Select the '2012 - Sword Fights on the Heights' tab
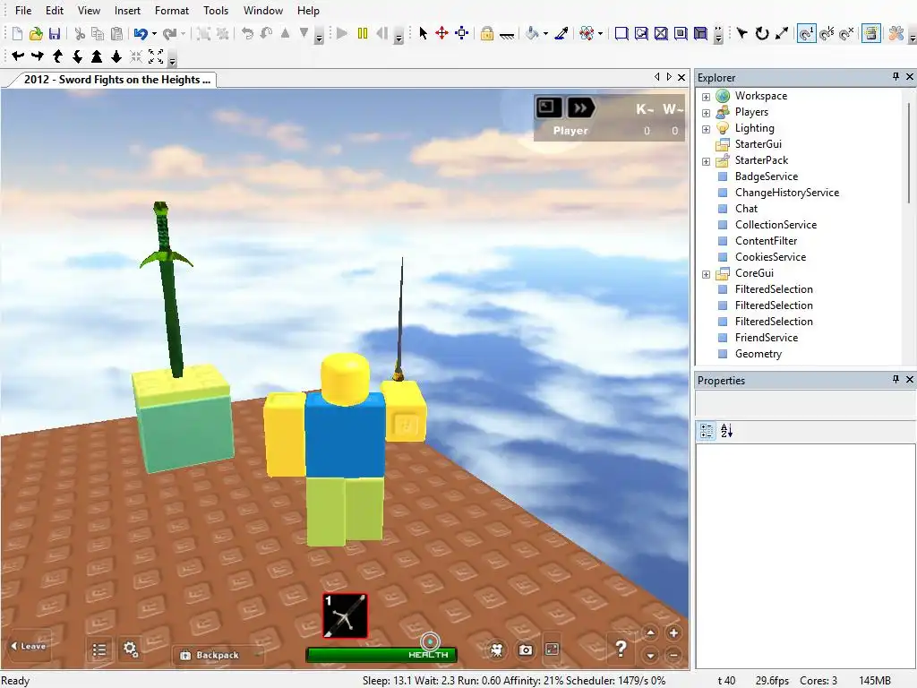 [x=116, y=80]
